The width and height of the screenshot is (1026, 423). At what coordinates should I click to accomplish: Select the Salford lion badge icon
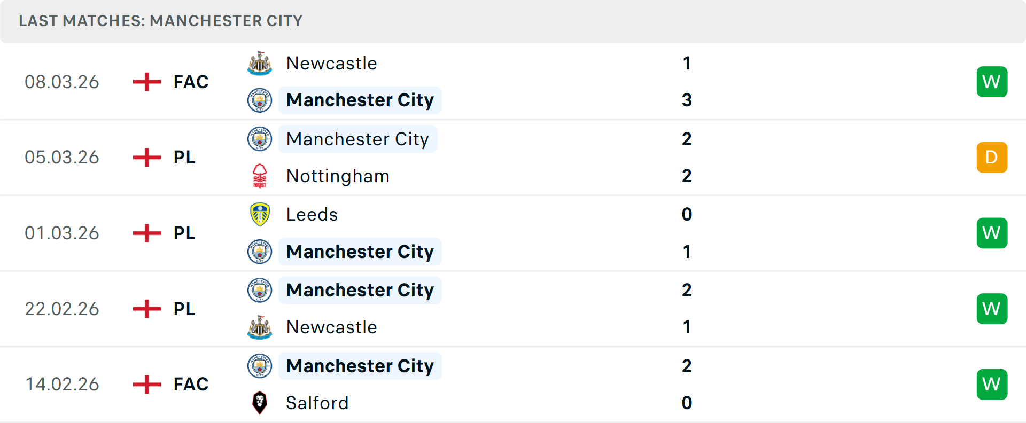(260, 403)
